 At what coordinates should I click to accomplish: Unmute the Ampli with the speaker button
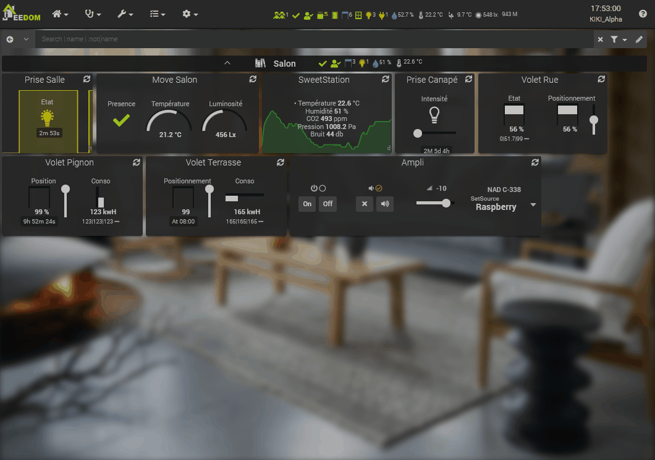(x=386, y=204)
